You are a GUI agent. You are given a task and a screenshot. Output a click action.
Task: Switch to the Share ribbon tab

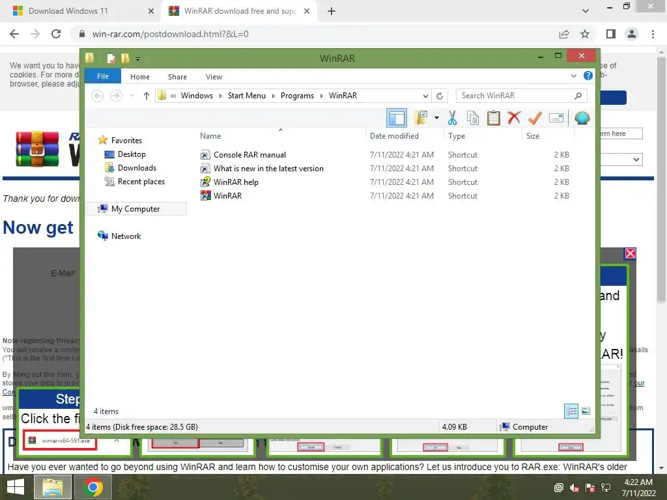177,77
